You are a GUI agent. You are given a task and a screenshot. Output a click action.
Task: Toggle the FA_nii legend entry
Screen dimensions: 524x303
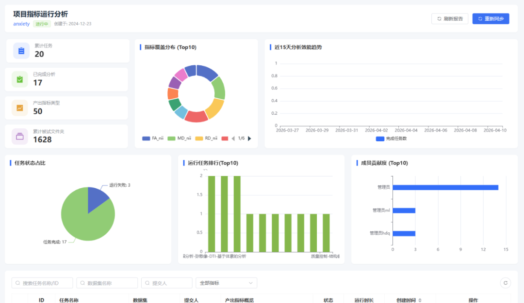pyautogui.click(x=153, y=138)
